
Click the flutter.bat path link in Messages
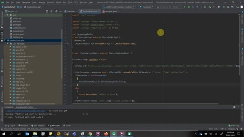[26, 111]
